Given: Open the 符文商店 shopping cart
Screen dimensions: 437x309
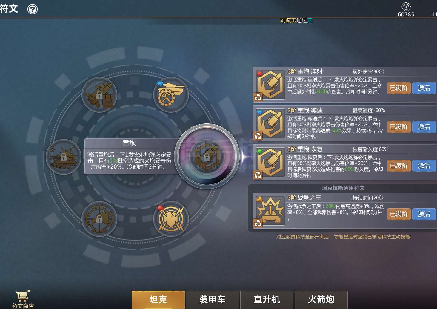Looking at the screenshot, I should (23, 299).
